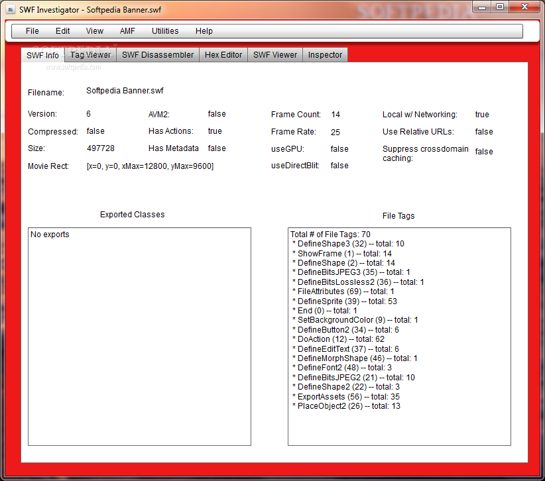The height and width of the screenshot is (481, 545).
Task: Open the Hex Editor tab
Action: (x=223, y=55)
